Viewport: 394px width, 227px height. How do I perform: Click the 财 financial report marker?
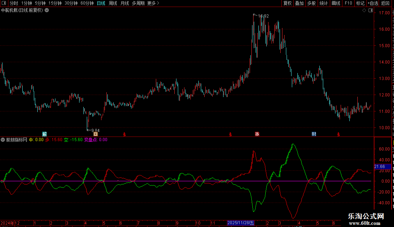[314, 134]
